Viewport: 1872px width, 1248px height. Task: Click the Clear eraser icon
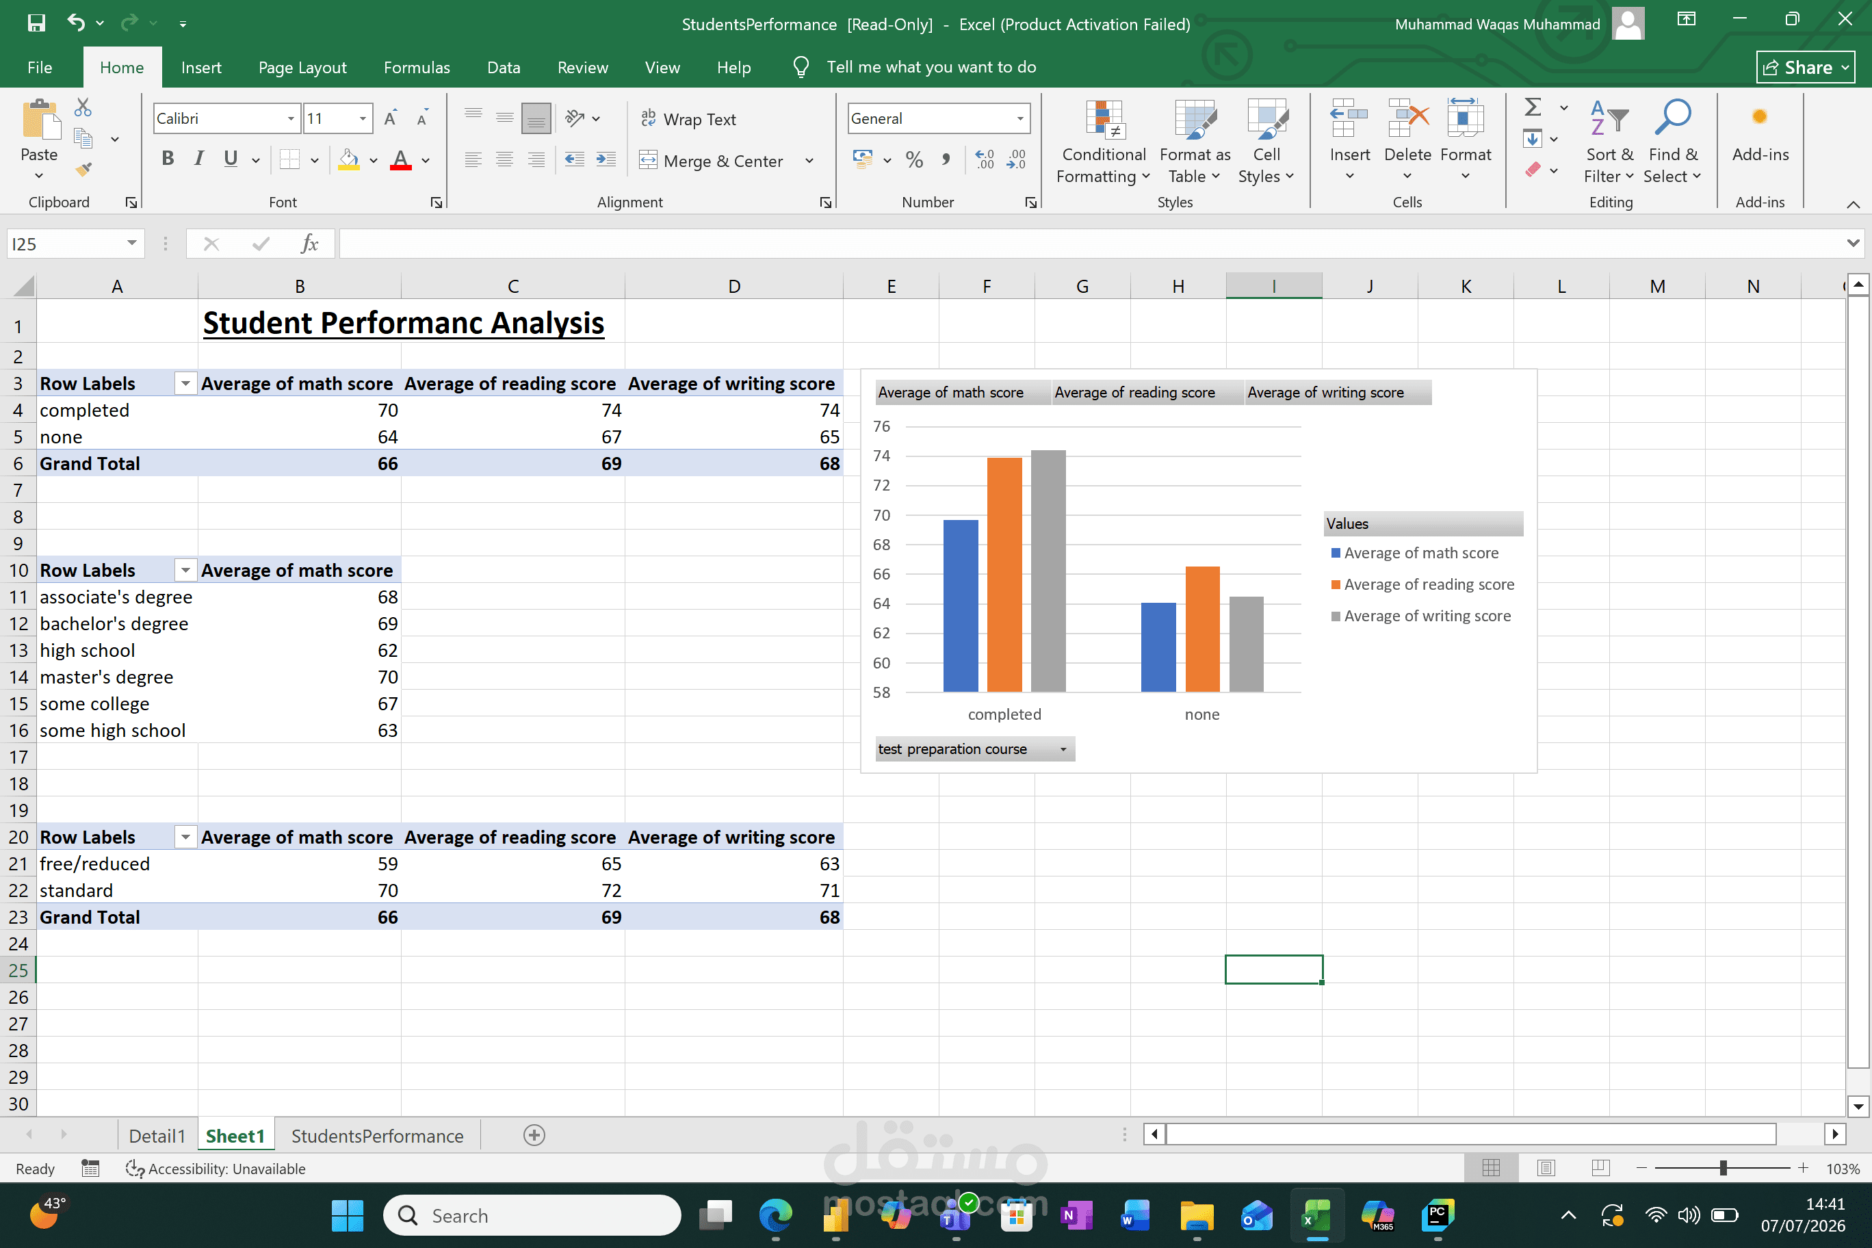coord(1533,170)
